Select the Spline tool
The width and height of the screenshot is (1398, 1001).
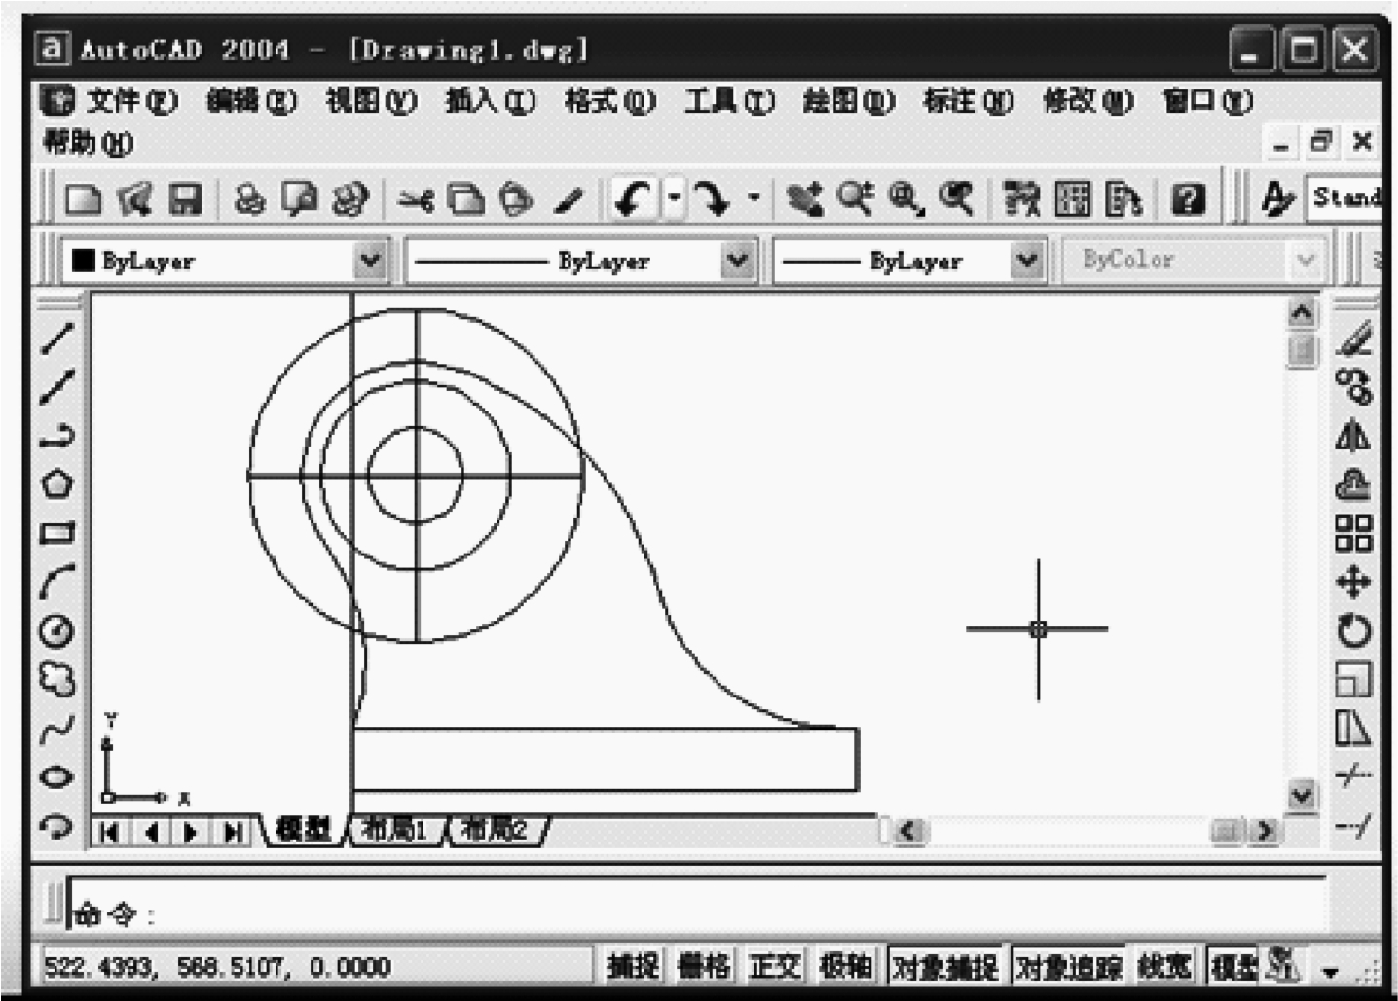coord(57,729)
